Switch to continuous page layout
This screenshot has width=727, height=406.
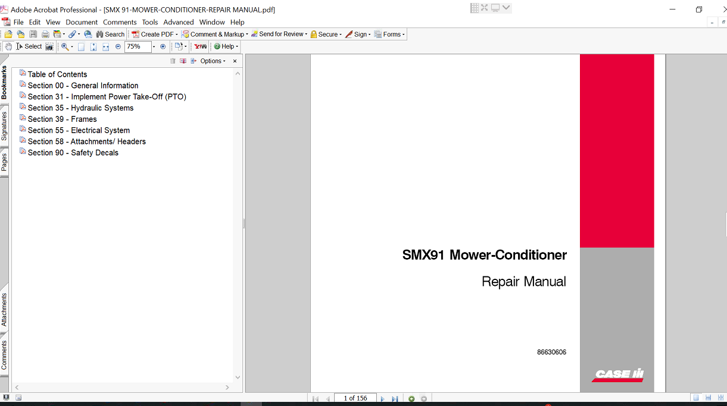click(708, 398)
